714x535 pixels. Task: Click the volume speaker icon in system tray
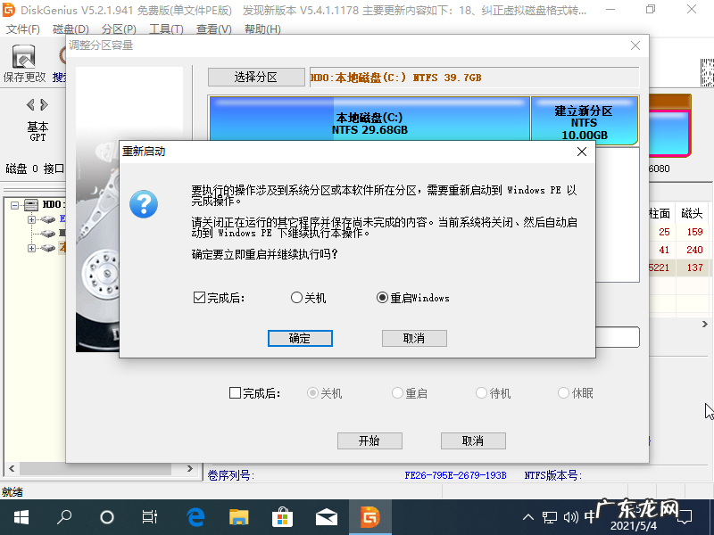(572, 517)
